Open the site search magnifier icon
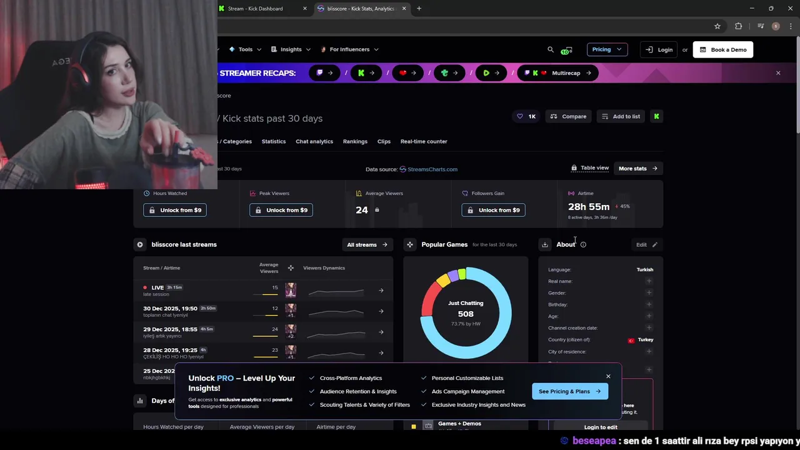 coord(551,49)
